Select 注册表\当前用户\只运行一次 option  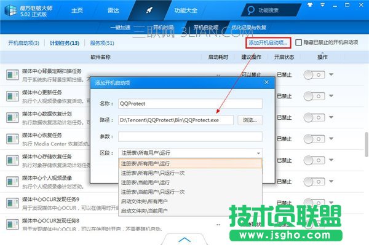[190, 192]
